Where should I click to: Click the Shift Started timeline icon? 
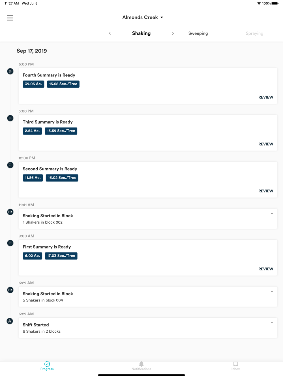pos(10,321)
